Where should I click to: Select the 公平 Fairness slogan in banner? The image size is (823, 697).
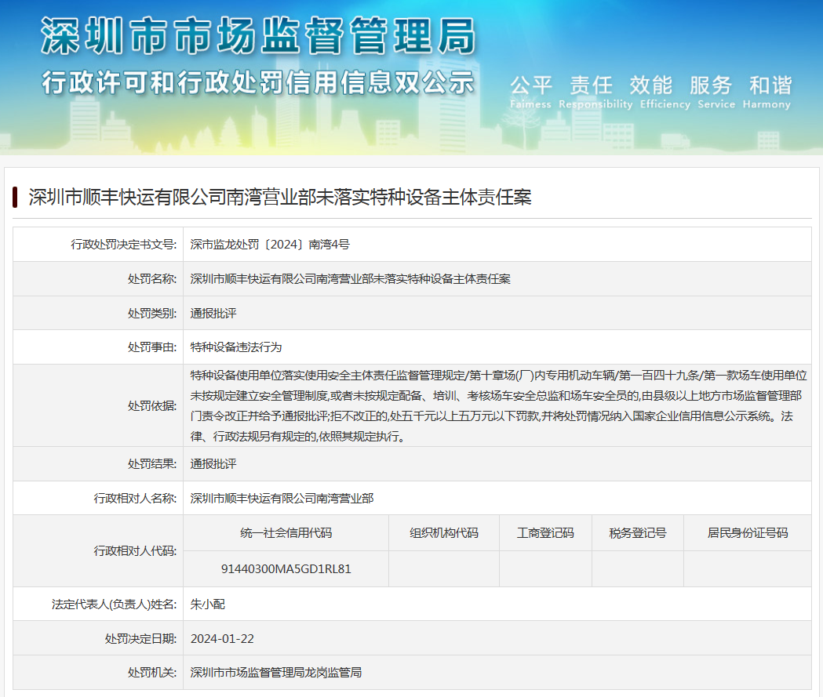pos(530,93)
